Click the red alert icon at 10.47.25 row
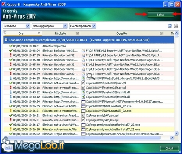The image size is (182, 154). (x=11, y=55)
